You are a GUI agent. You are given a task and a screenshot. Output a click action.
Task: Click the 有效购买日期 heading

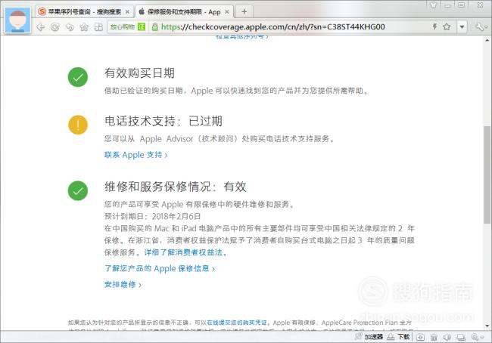click(139, 73)
